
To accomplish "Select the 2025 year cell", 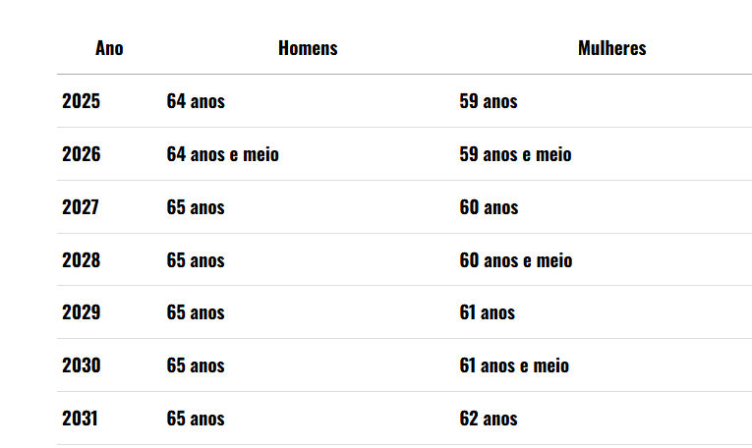I will click(x=81, y=101).
